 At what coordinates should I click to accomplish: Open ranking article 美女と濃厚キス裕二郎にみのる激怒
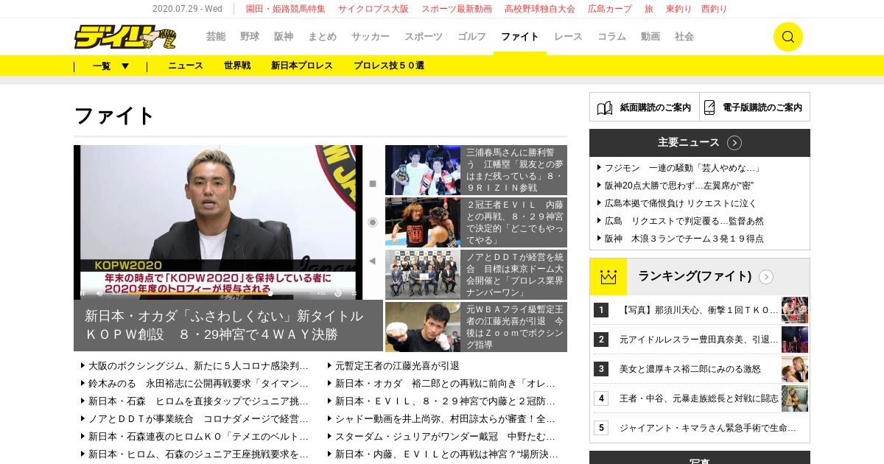click(690, 369)
